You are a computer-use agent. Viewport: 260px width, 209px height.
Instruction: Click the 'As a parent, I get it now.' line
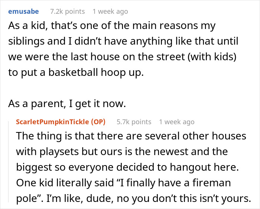67,104
